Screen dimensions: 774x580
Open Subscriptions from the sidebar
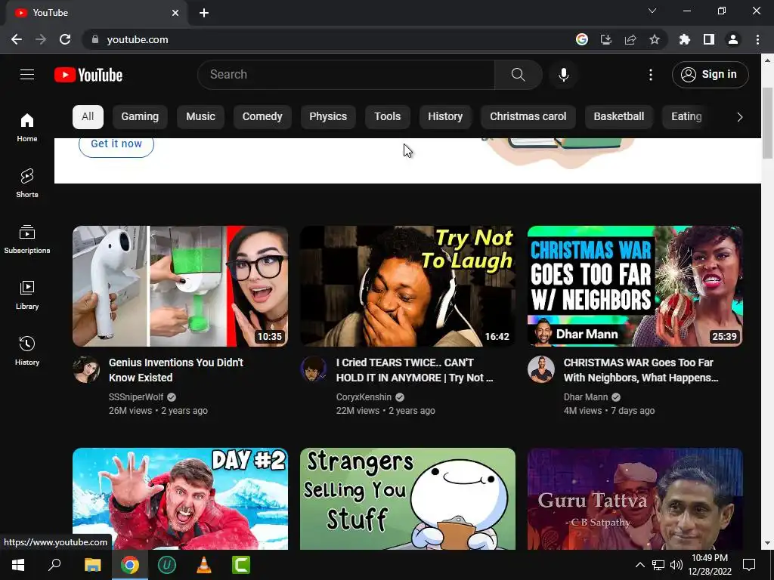click(27, 239)
